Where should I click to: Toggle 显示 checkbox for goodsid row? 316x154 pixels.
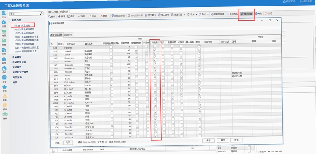click(x=199, y=46)
